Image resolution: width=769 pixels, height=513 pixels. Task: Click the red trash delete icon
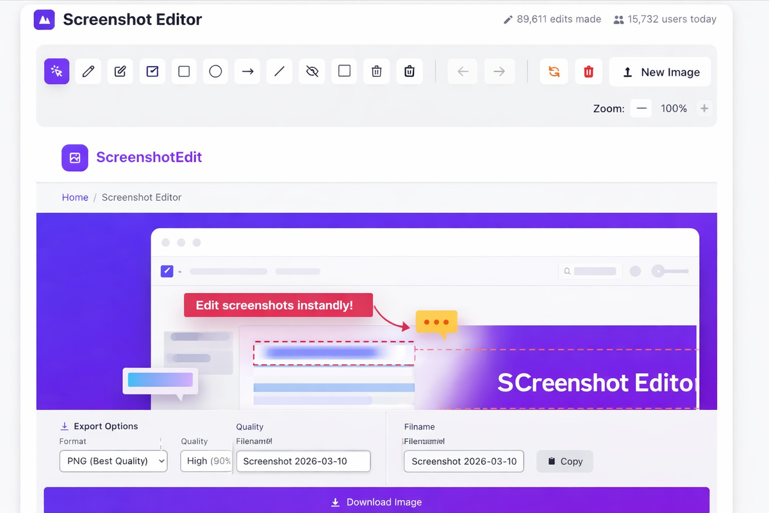(588, 72)
